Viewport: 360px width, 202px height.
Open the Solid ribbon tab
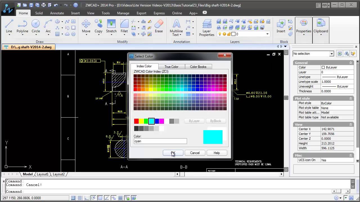pyautogui.click(x=39, y=13)
